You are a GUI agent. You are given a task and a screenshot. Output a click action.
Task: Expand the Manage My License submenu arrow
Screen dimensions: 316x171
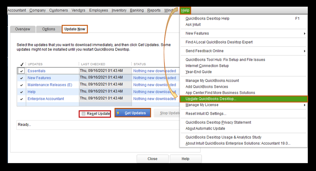[305, 105]
